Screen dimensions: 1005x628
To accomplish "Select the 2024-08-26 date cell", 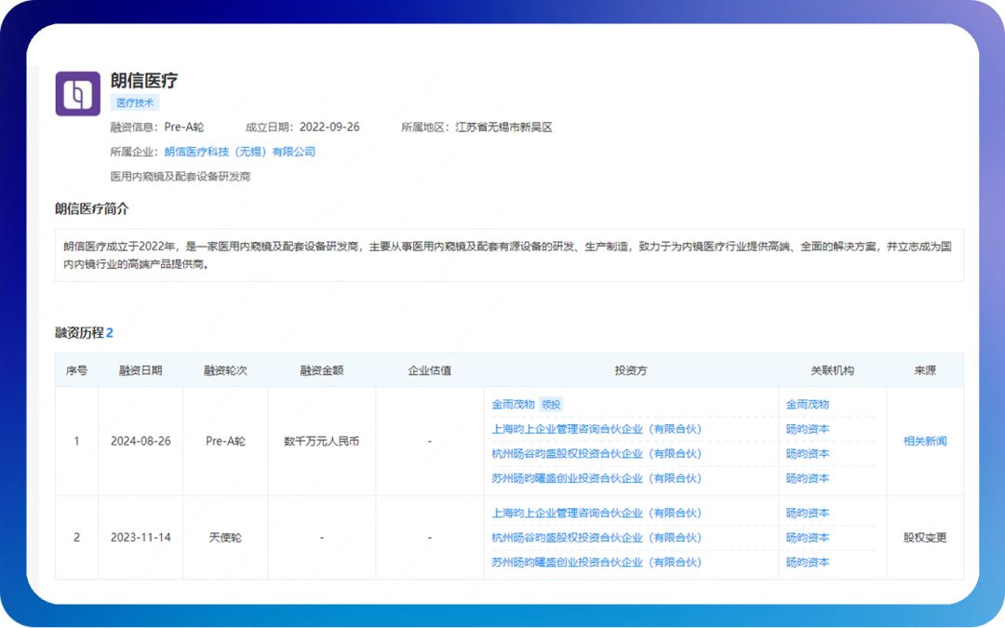I will [141, 441].
